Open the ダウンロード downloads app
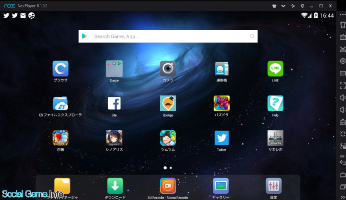346x200 pixels. 115,186
